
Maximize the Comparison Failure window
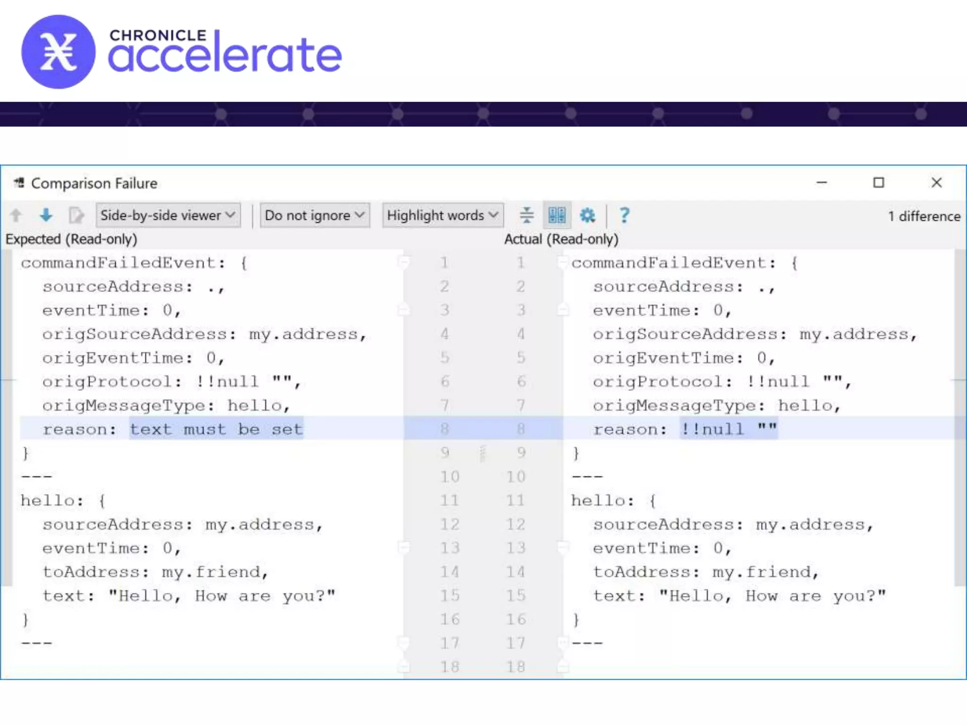click(x=878, y=183)
